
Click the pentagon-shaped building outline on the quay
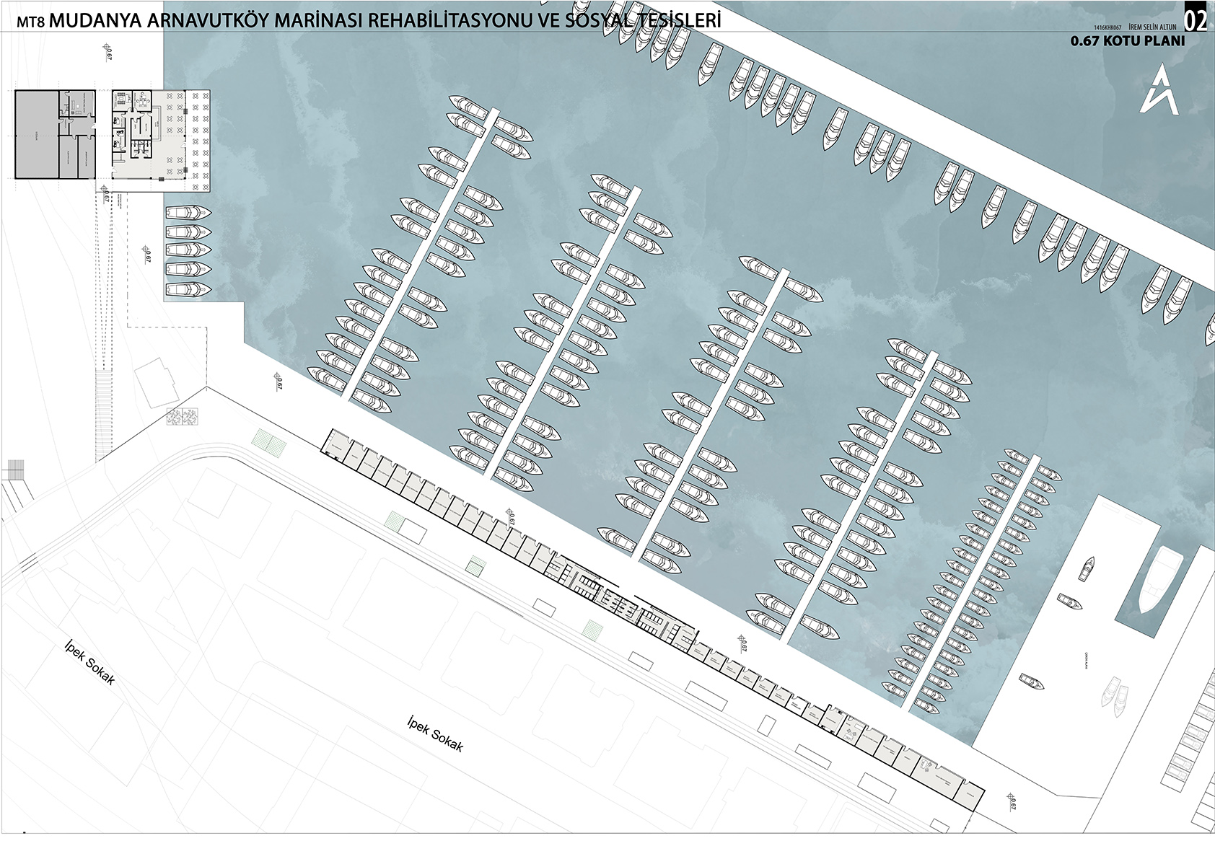pos(159,383)
